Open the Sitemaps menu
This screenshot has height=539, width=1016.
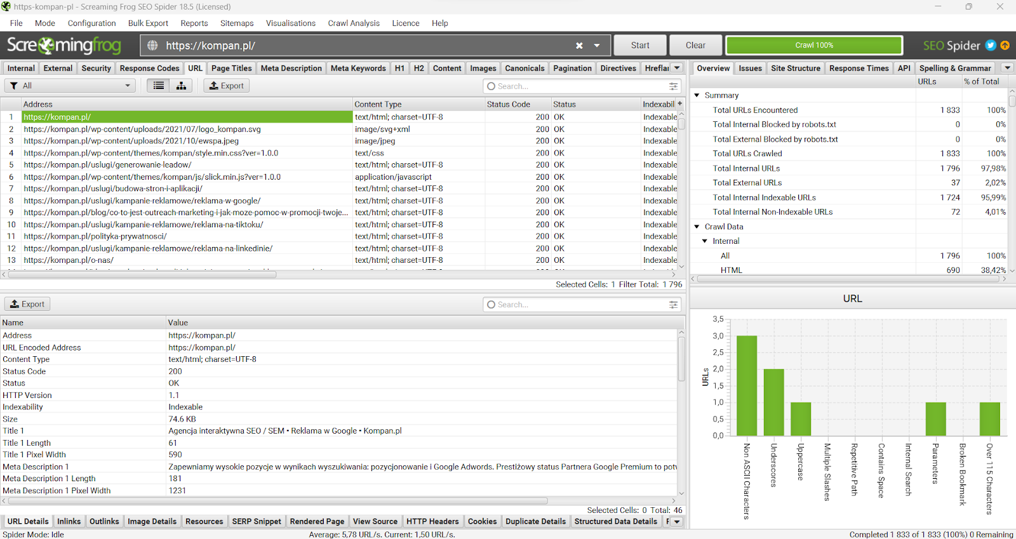237,23
